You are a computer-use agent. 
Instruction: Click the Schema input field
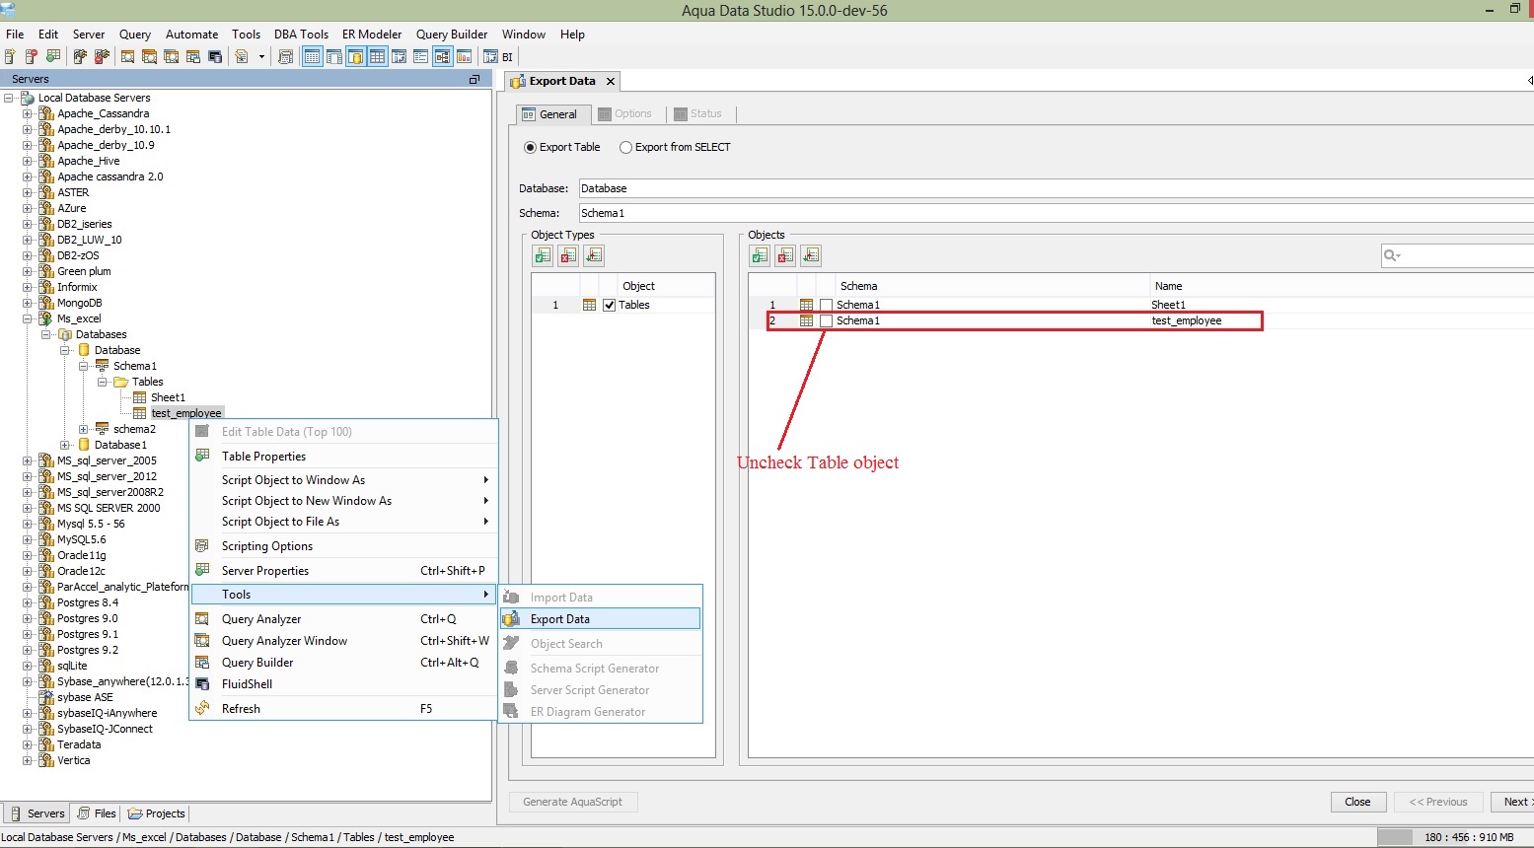tap(1056, 213)
